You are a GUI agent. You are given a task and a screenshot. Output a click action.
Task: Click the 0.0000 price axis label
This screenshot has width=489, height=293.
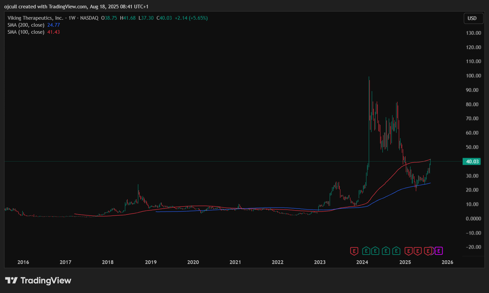coord(473,219)
